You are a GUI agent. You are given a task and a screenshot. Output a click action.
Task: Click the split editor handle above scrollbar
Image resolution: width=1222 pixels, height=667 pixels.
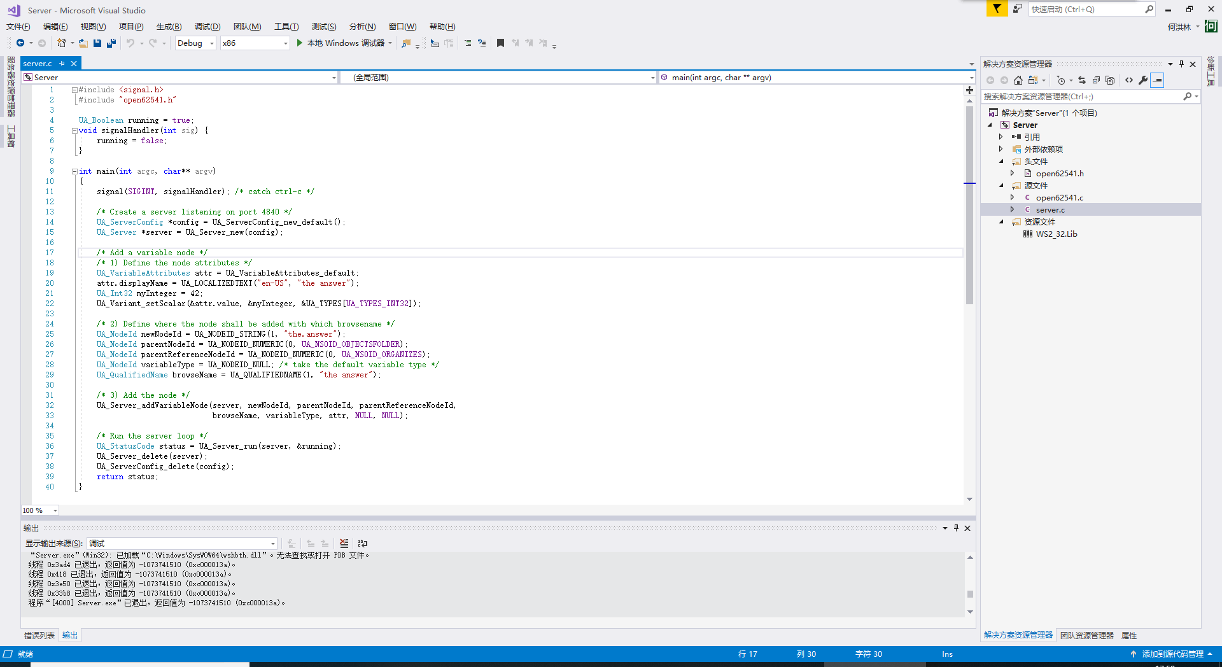pos(969,90)
